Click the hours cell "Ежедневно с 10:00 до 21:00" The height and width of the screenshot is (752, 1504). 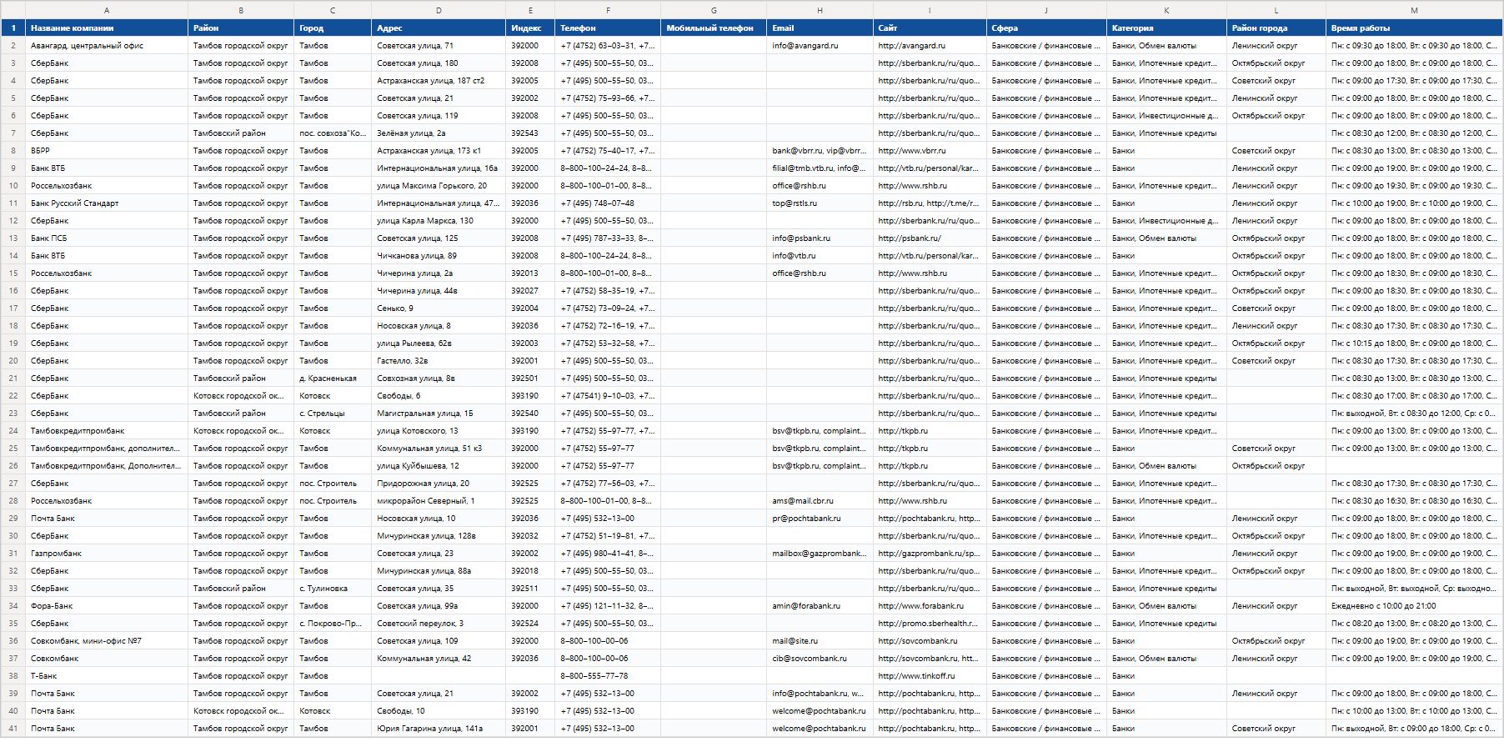click(1414, 606)
